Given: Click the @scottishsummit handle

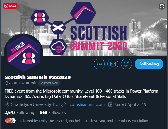Looking at the screenshot, I should click(21, 83).
